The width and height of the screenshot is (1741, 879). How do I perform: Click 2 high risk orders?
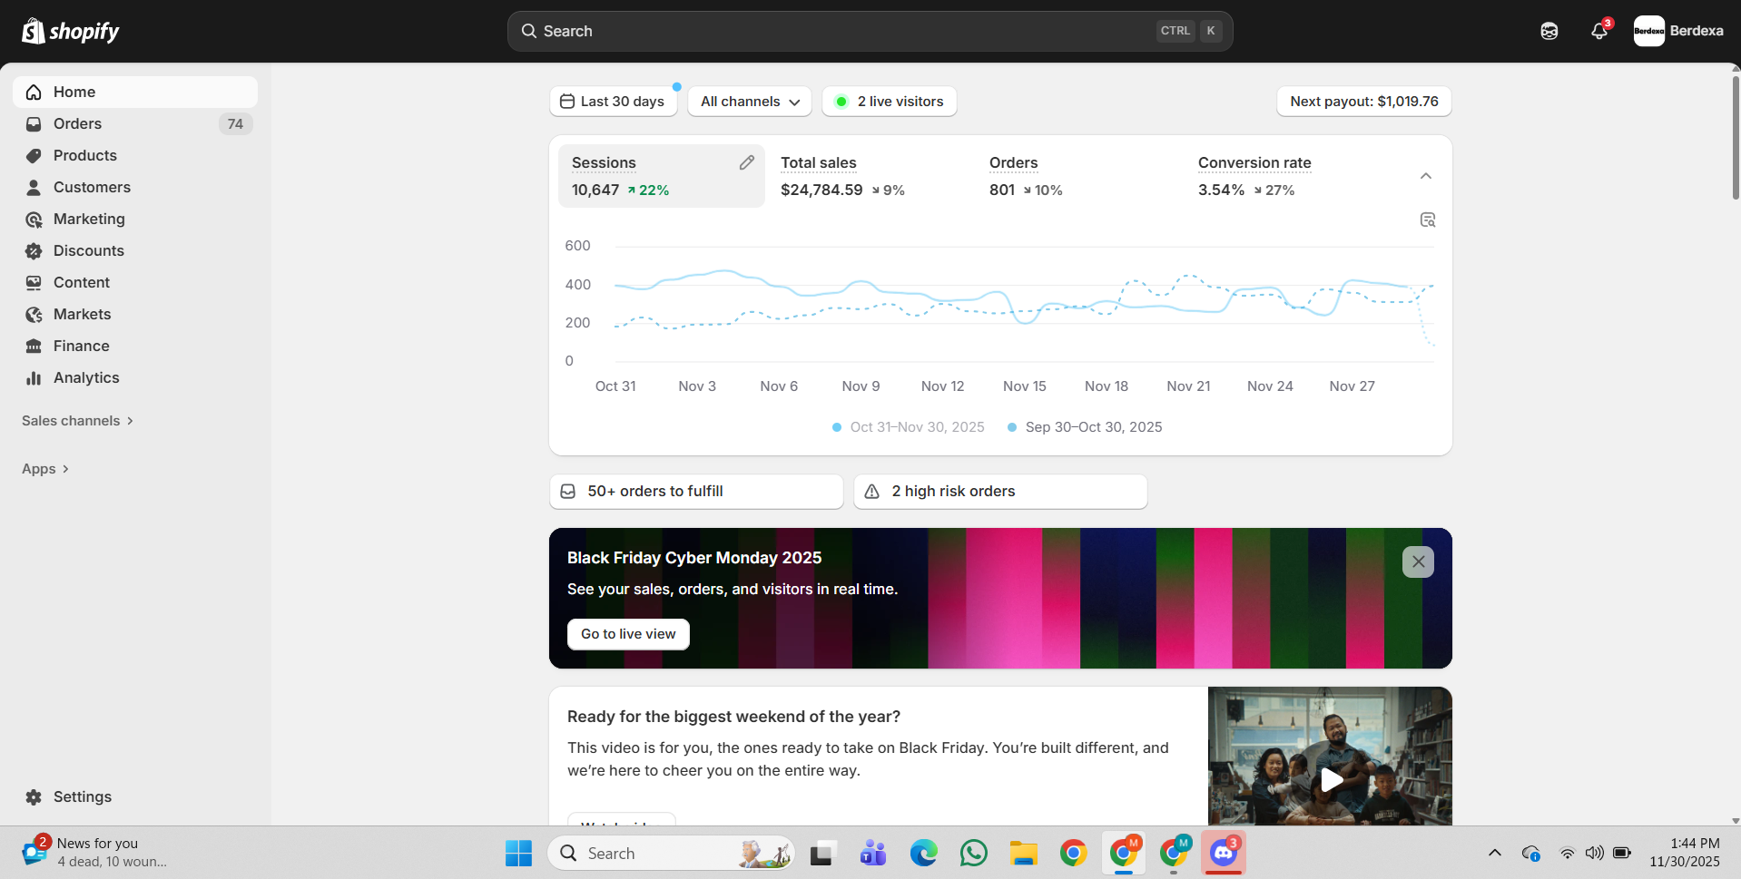(x=1000, y=492)
